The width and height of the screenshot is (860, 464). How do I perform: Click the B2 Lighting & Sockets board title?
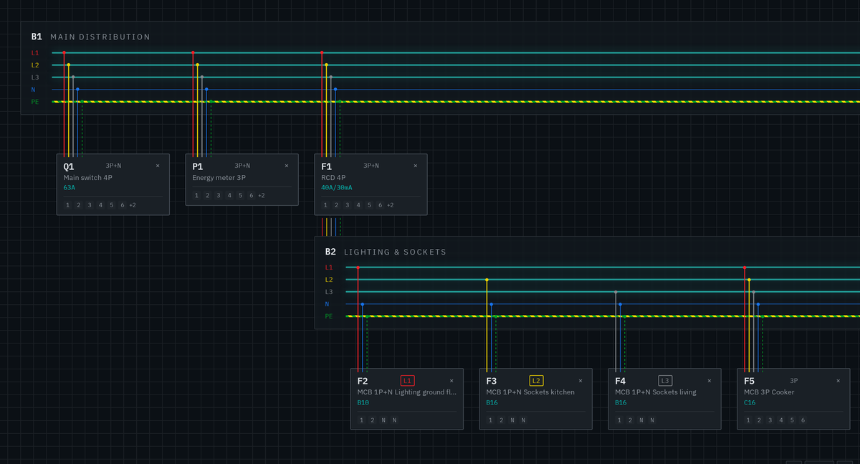point(386,252)
